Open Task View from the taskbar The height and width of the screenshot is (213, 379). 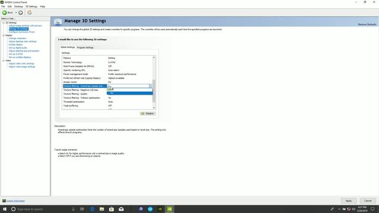pyautogui.click(x=82, y=209)
